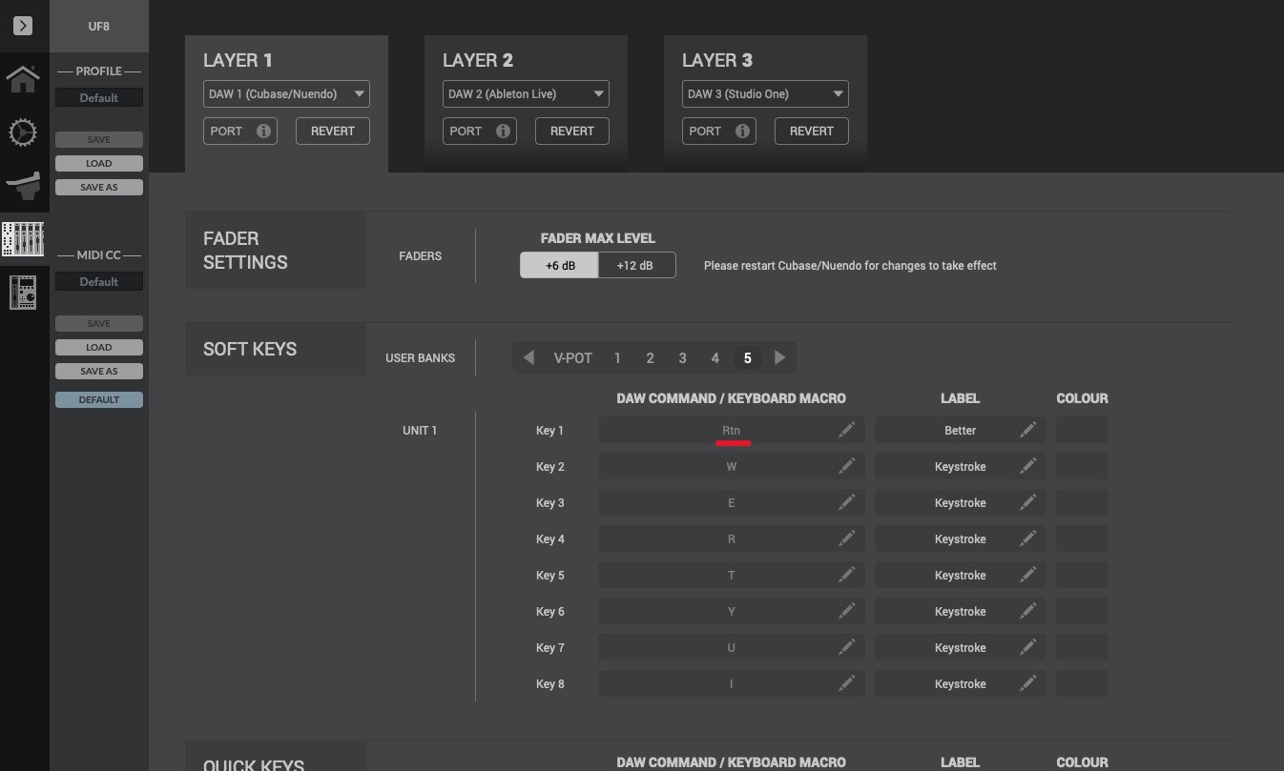Open the Layer 2 Ableton Live dropdown
1284x771 pixels.
[526, 94]
